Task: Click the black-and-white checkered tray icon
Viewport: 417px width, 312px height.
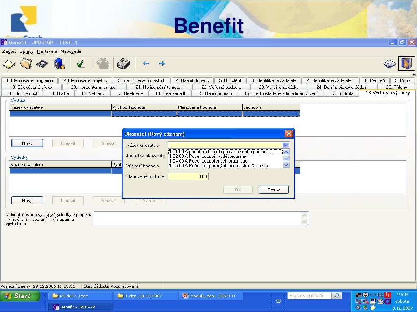Action: tap(358, 295)
